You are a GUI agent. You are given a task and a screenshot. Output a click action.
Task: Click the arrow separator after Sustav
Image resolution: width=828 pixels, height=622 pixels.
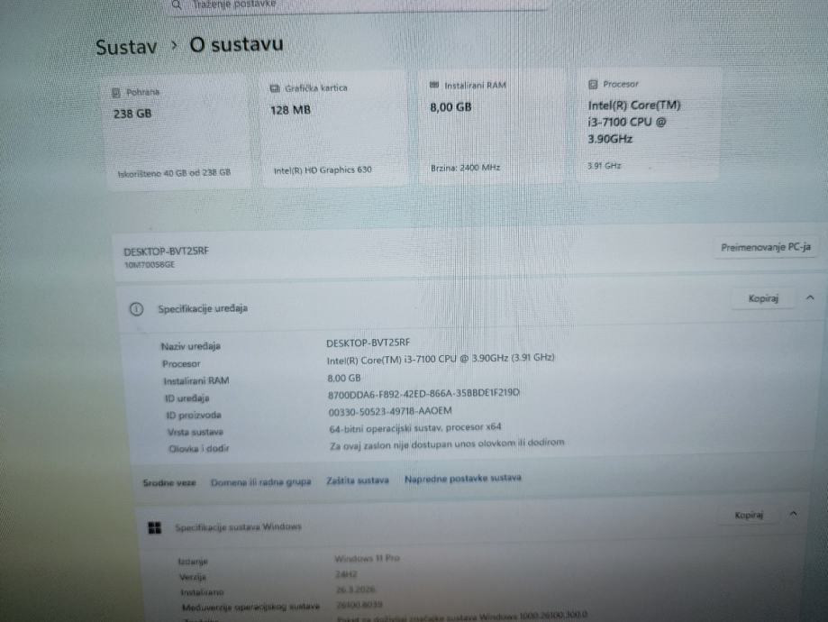174,46
